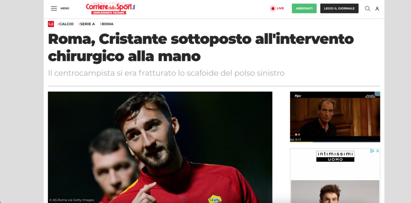Click the Piper video advertisement
This screenshot has height=203, width=411.
[x=335, y=117]
